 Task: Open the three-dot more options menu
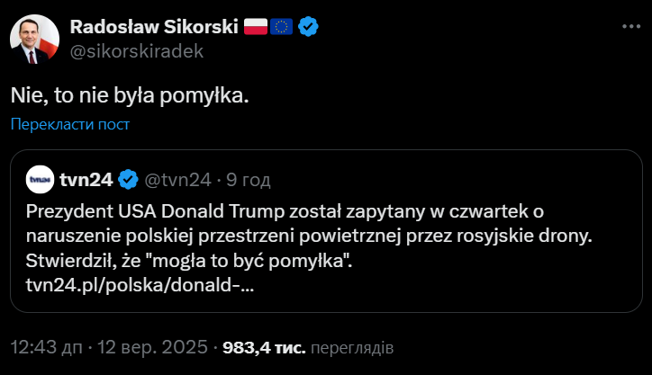tap(626, 29)
